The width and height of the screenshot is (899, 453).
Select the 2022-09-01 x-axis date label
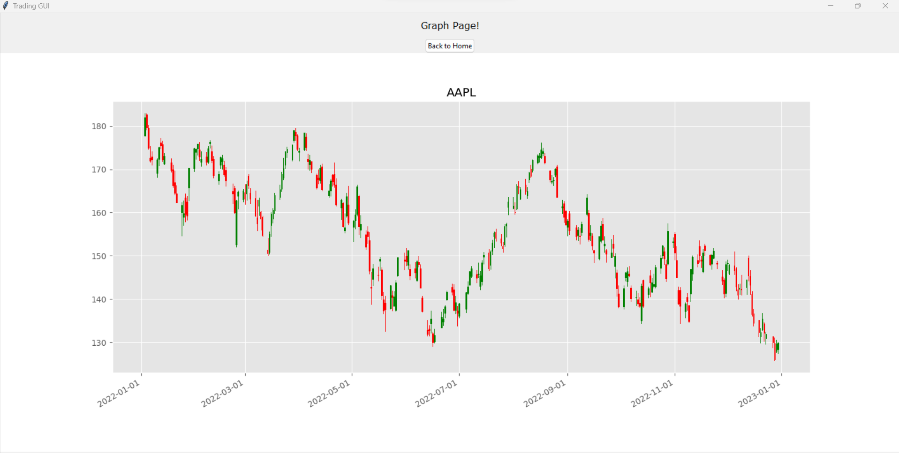click(545, 394)
